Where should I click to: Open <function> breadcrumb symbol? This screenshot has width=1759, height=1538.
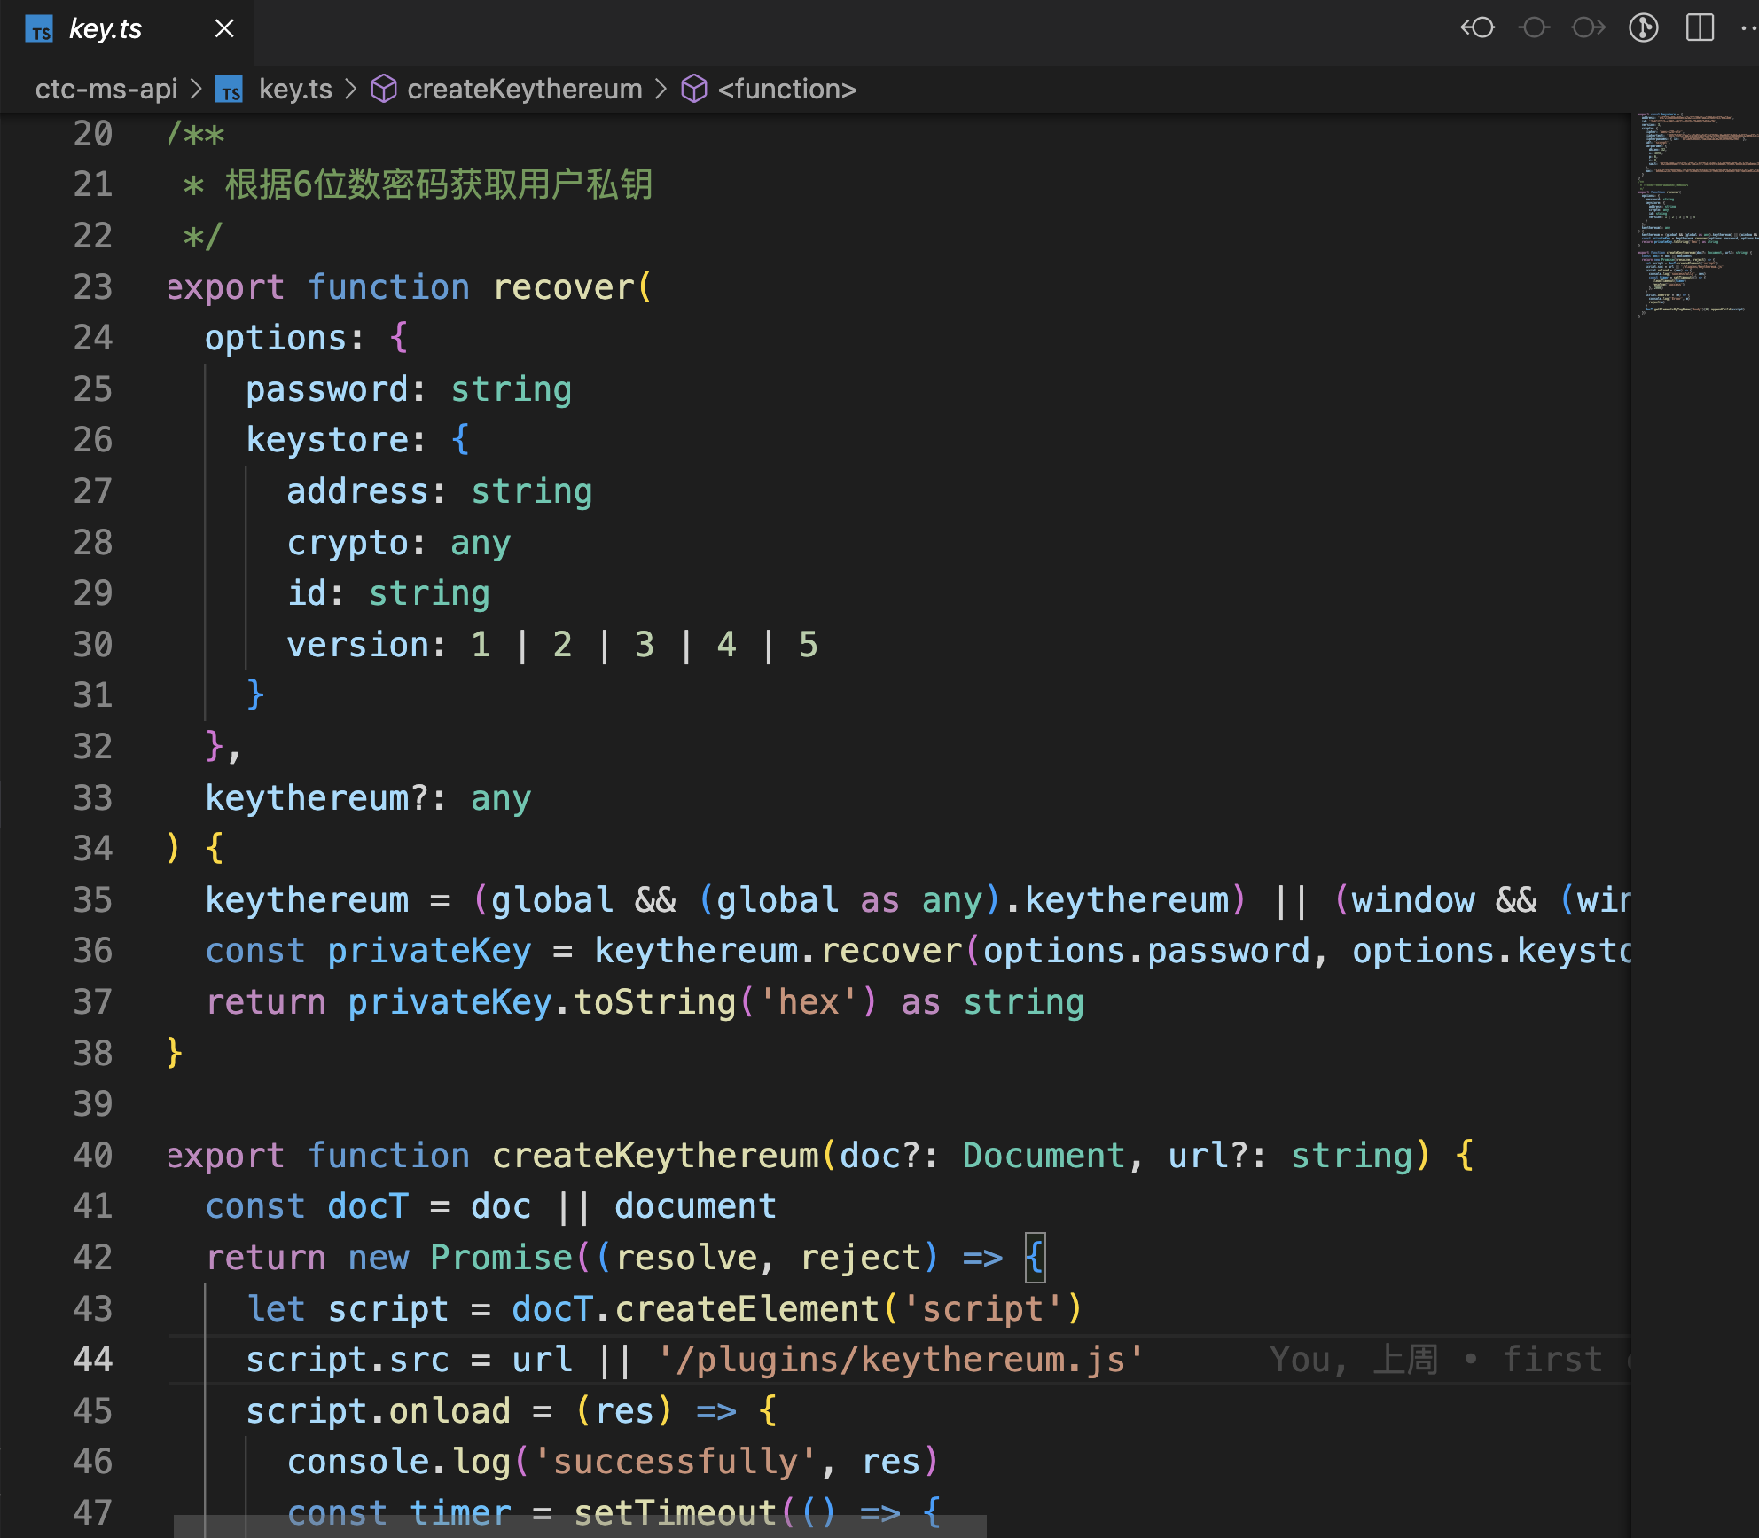pos(787,89)
